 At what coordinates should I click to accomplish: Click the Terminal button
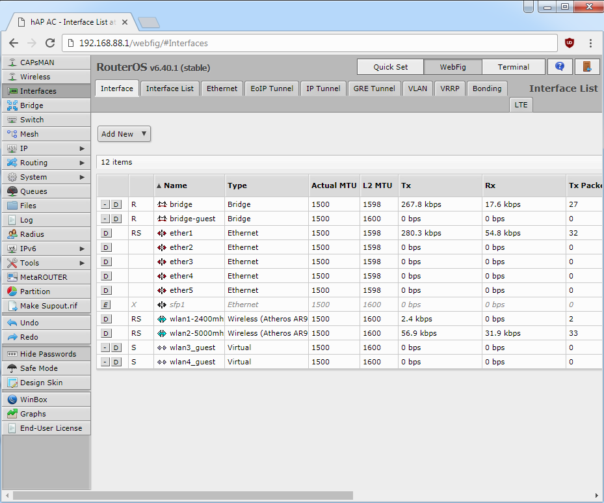click(514, 66)
